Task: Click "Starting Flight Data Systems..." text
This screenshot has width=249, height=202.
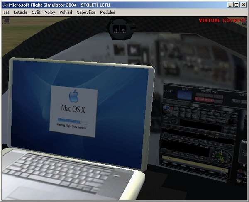Action: point(72,127)
